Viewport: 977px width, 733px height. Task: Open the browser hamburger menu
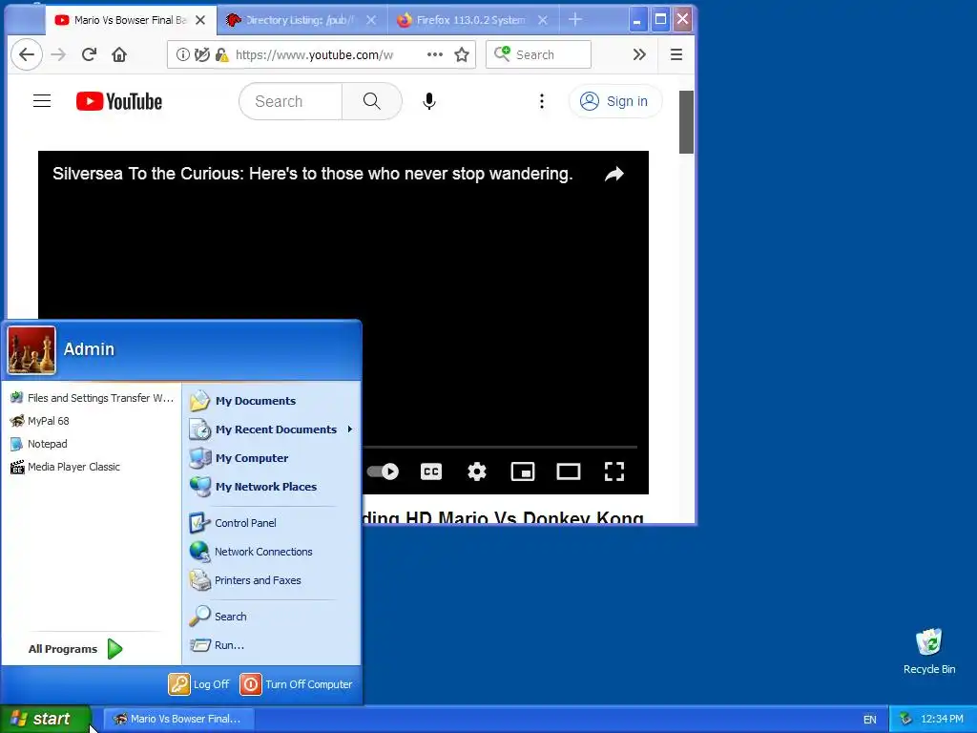(x=676, y=54)
